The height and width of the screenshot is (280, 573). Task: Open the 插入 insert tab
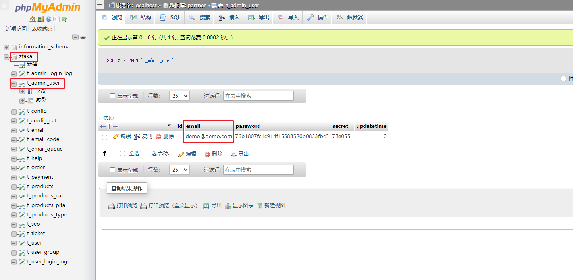[x=229, y=17]
